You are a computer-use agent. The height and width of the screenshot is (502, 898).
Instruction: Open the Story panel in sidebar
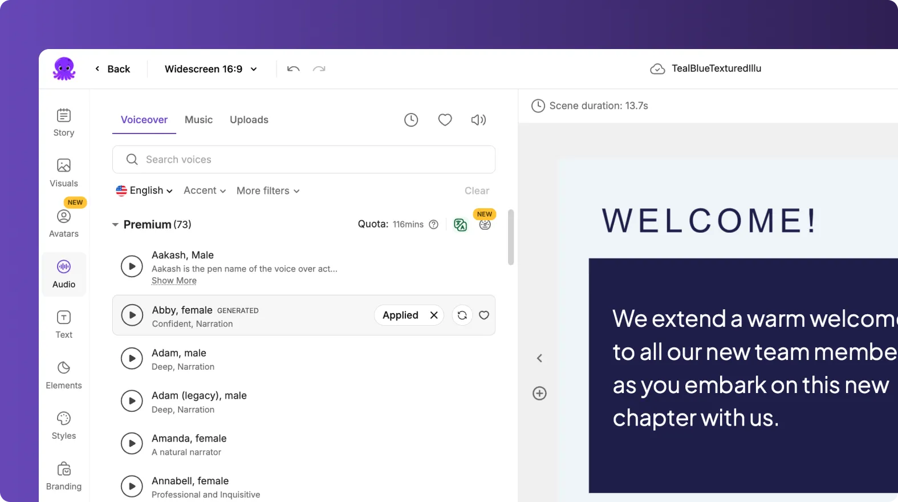[x=64, y=123]
